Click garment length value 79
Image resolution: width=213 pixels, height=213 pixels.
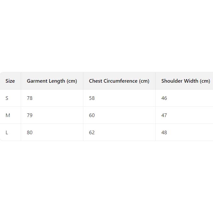[x=30, y=115]
